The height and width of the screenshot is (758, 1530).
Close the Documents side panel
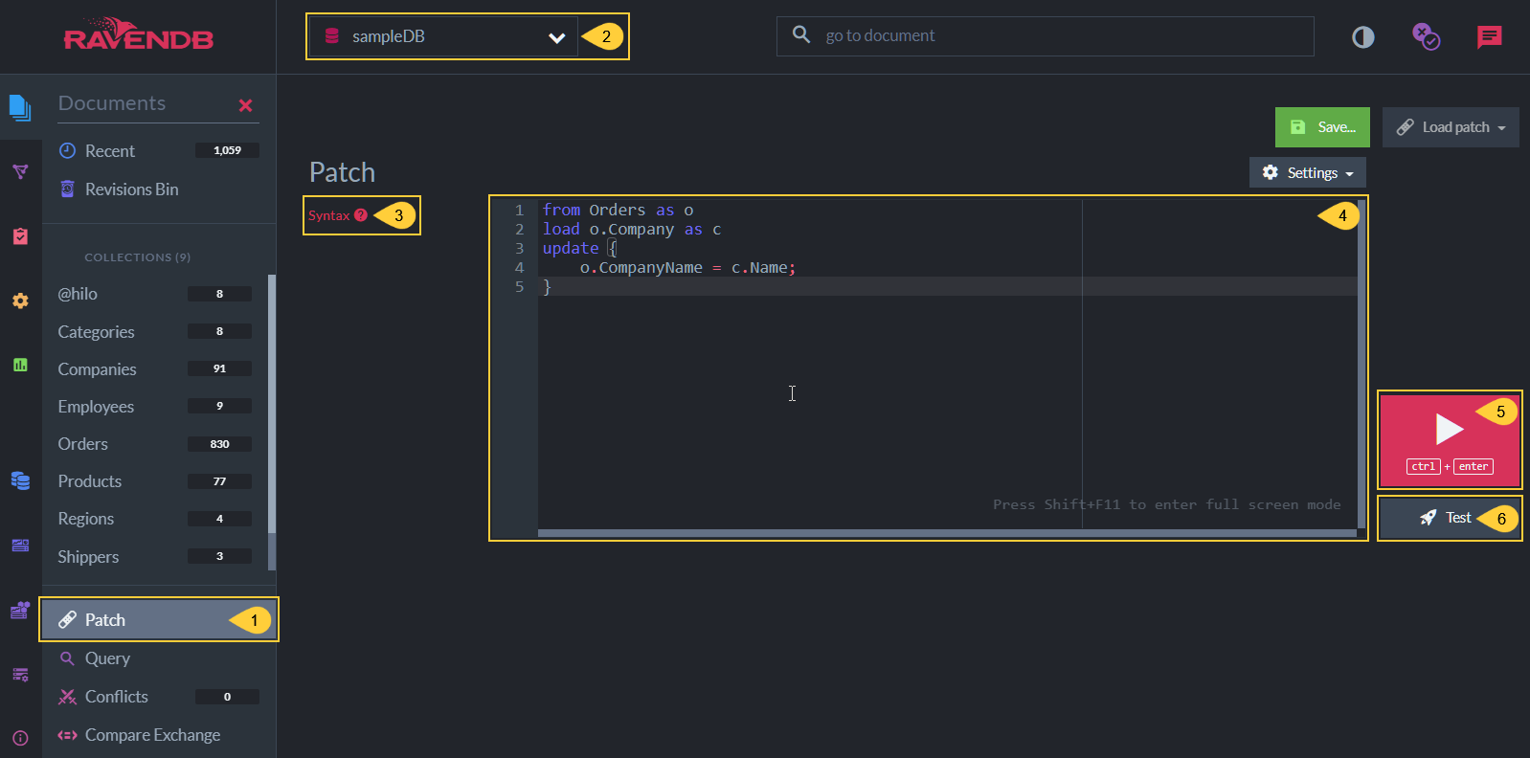pos(245,105)
